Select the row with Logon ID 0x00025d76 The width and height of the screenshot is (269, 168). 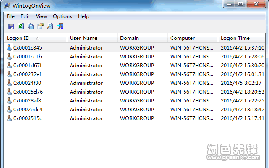pos(135,92)
